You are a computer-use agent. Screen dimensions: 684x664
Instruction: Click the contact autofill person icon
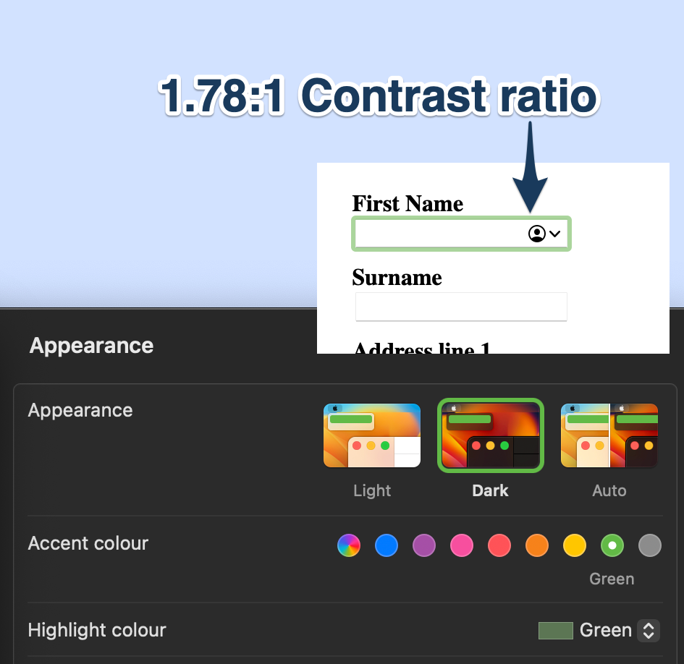tap(536, 234)
